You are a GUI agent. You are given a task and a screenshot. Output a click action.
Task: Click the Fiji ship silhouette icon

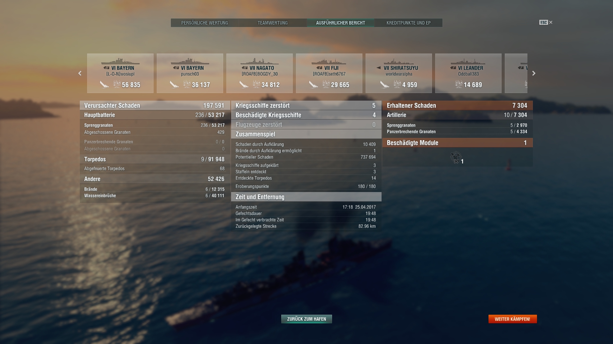(329, 61)
